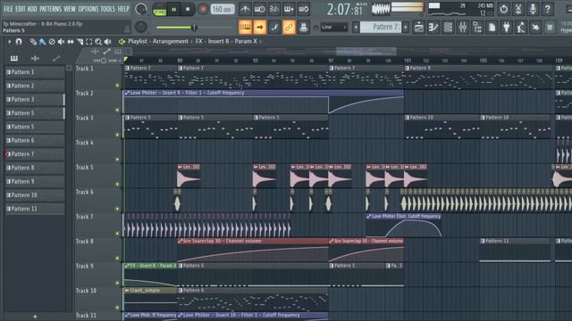The width and height of the screenshot is (572, 321).
Task: Toggle overdub recording icon
Action: point(289,9)
